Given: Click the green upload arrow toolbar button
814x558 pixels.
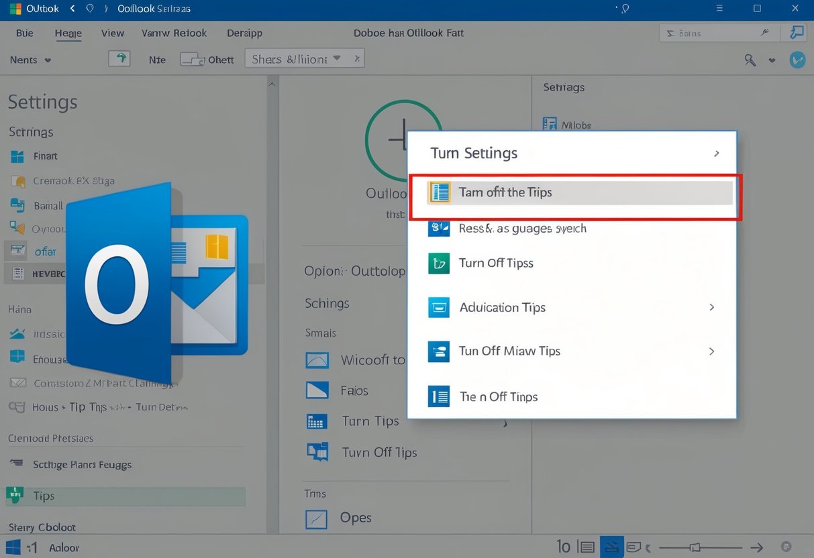Looking at the screenshot, I should tap(119, 58).
